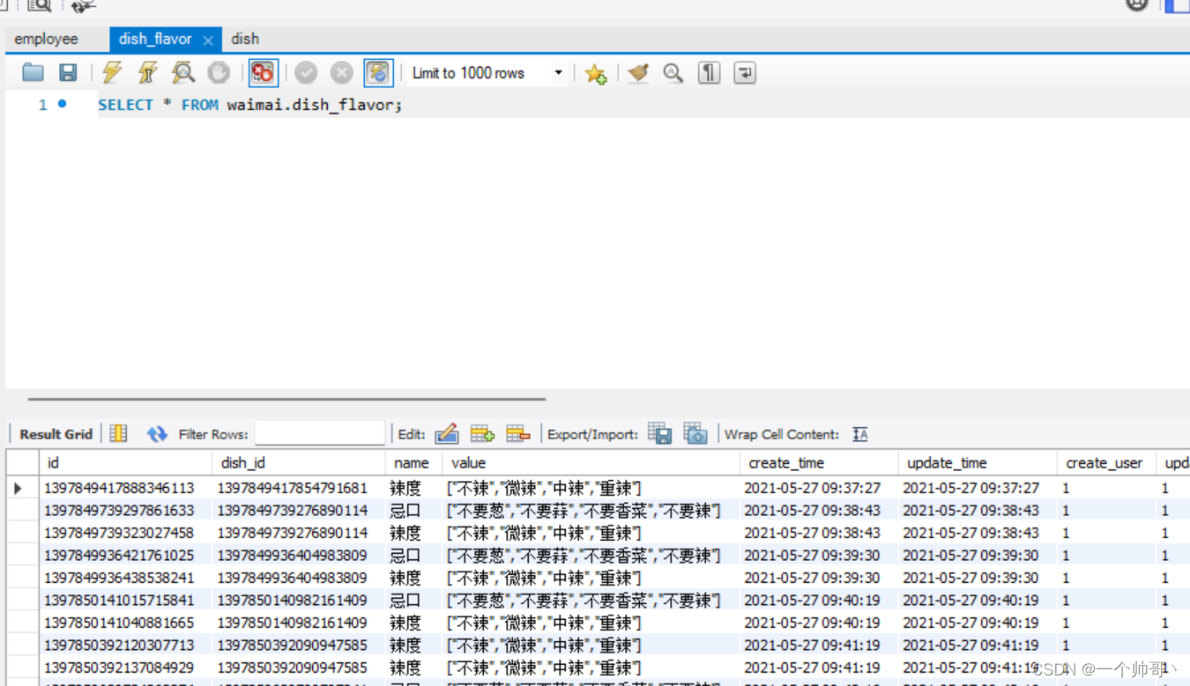Edit current row with the pencil icon

447,433
